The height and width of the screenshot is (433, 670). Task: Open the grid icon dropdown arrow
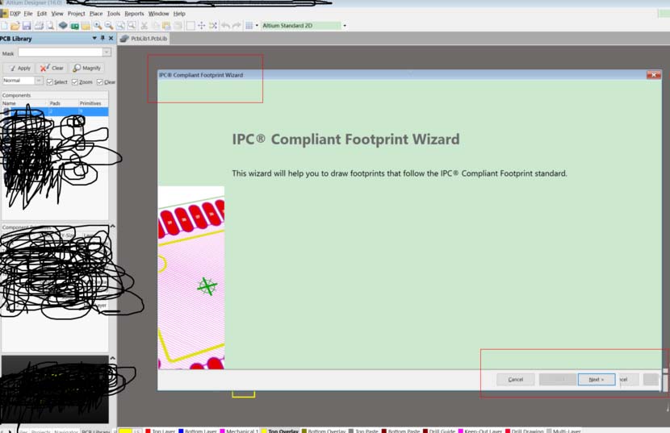pos(257,26)
